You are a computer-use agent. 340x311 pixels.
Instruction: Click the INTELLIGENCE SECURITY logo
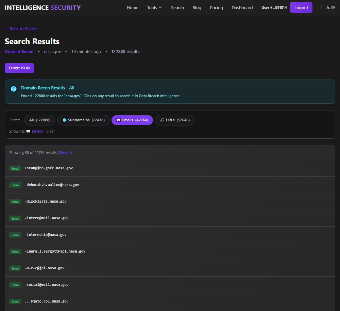pyautogui.click(x=42, y=7)
